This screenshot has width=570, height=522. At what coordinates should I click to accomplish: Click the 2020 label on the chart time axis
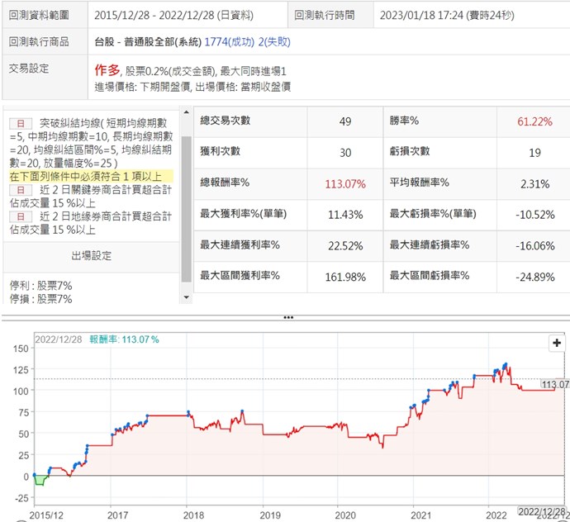[345, 515]
